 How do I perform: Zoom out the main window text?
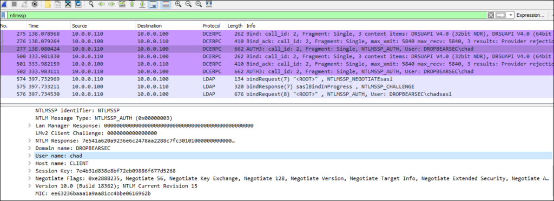click(x=188, y=4)
